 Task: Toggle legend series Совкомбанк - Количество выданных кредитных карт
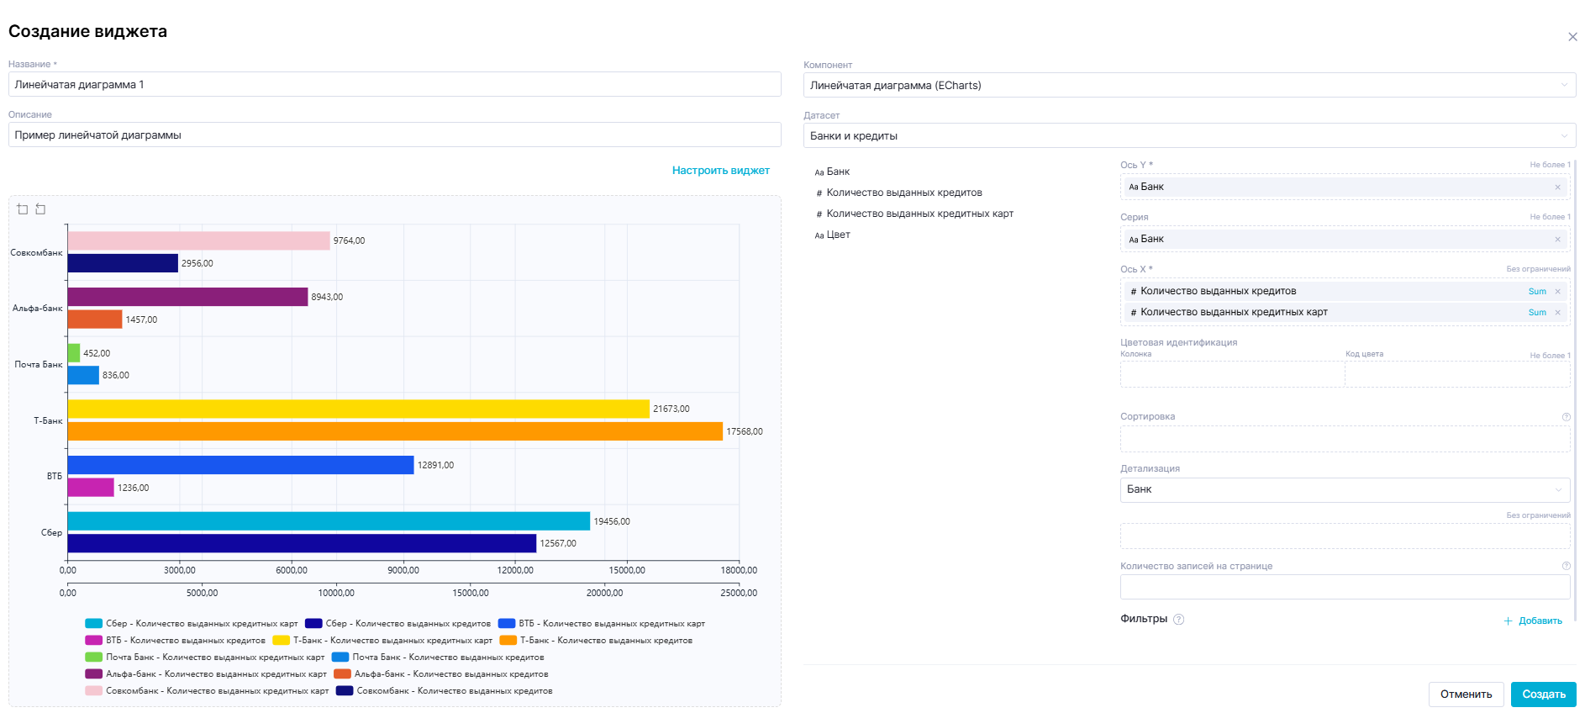207,691
